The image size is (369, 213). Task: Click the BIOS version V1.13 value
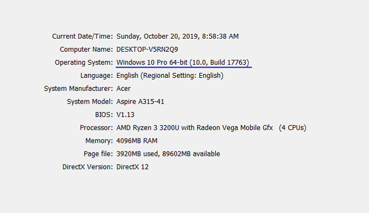tap(125, 115)
